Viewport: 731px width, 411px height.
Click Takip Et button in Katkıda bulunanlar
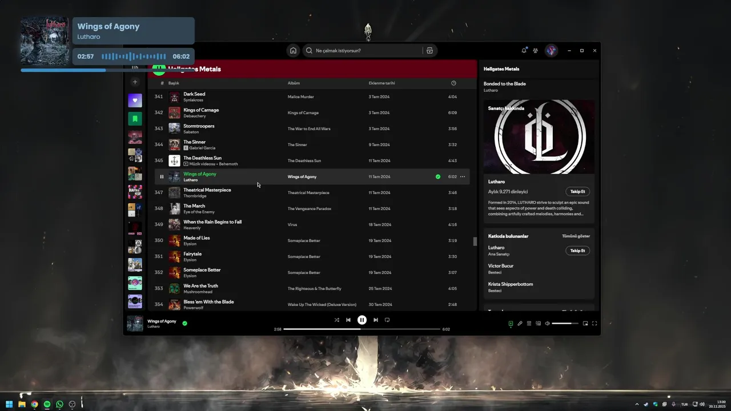tap(577, 251)
